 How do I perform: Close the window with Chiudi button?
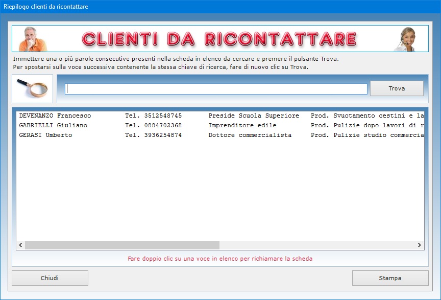tap(50, 278)
